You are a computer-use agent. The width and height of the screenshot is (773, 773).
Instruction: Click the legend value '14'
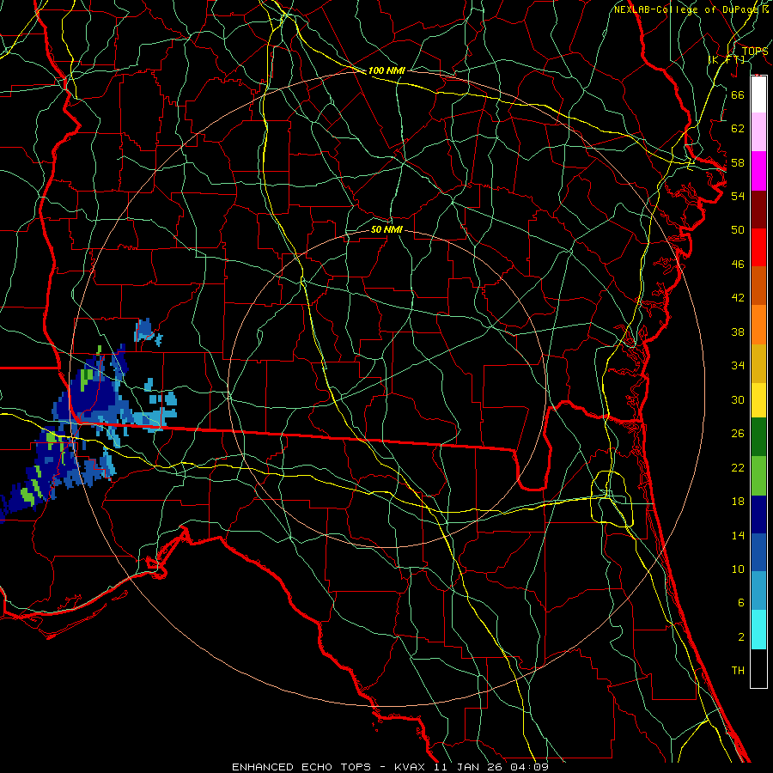tap(738, 535)
